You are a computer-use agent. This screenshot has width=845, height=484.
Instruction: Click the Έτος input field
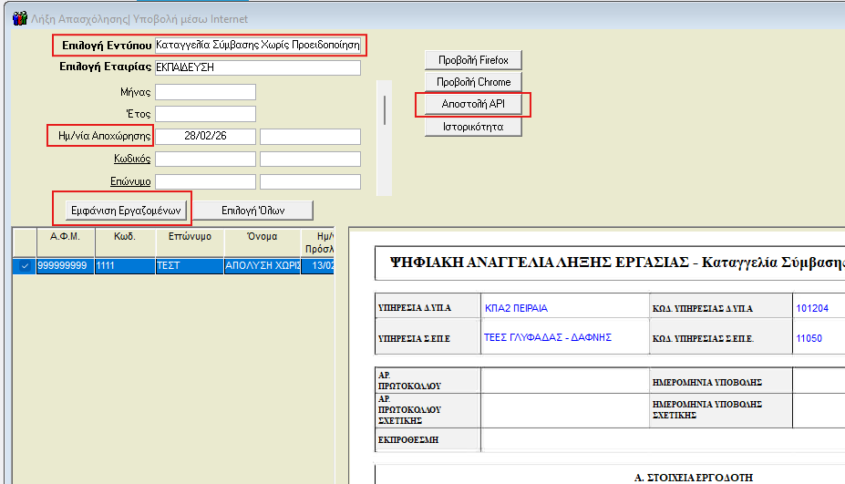pos(205,114)
